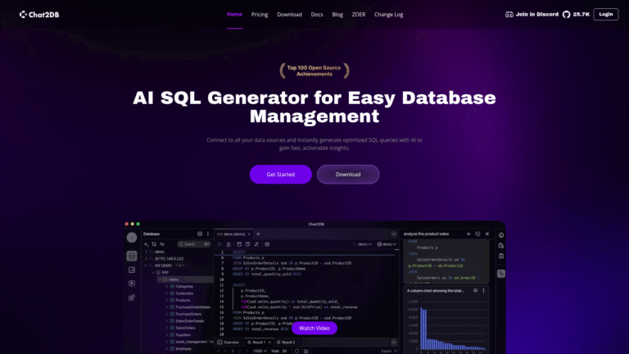Open the dashboard chart icon in the sidebar
Image resolution: width=629 pixels, height=354 pixels.
[x=132, y=270]
